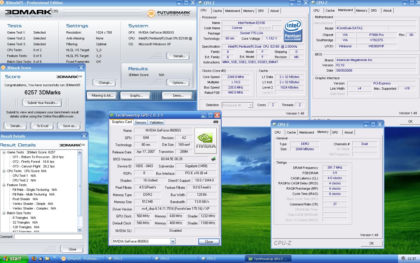
Task: Click To Excel button
Action: tap(43, 126)
